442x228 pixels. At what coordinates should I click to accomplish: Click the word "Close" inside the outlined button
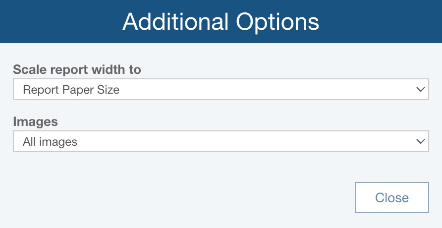pos(391,198)
